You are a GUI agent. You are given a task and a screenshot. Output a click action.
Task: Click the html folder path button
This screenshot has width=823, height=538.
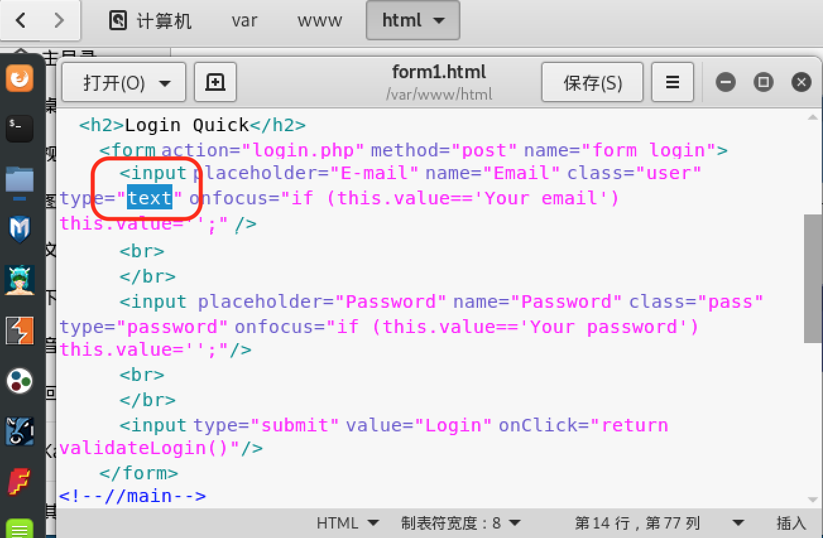coord(413,20)
